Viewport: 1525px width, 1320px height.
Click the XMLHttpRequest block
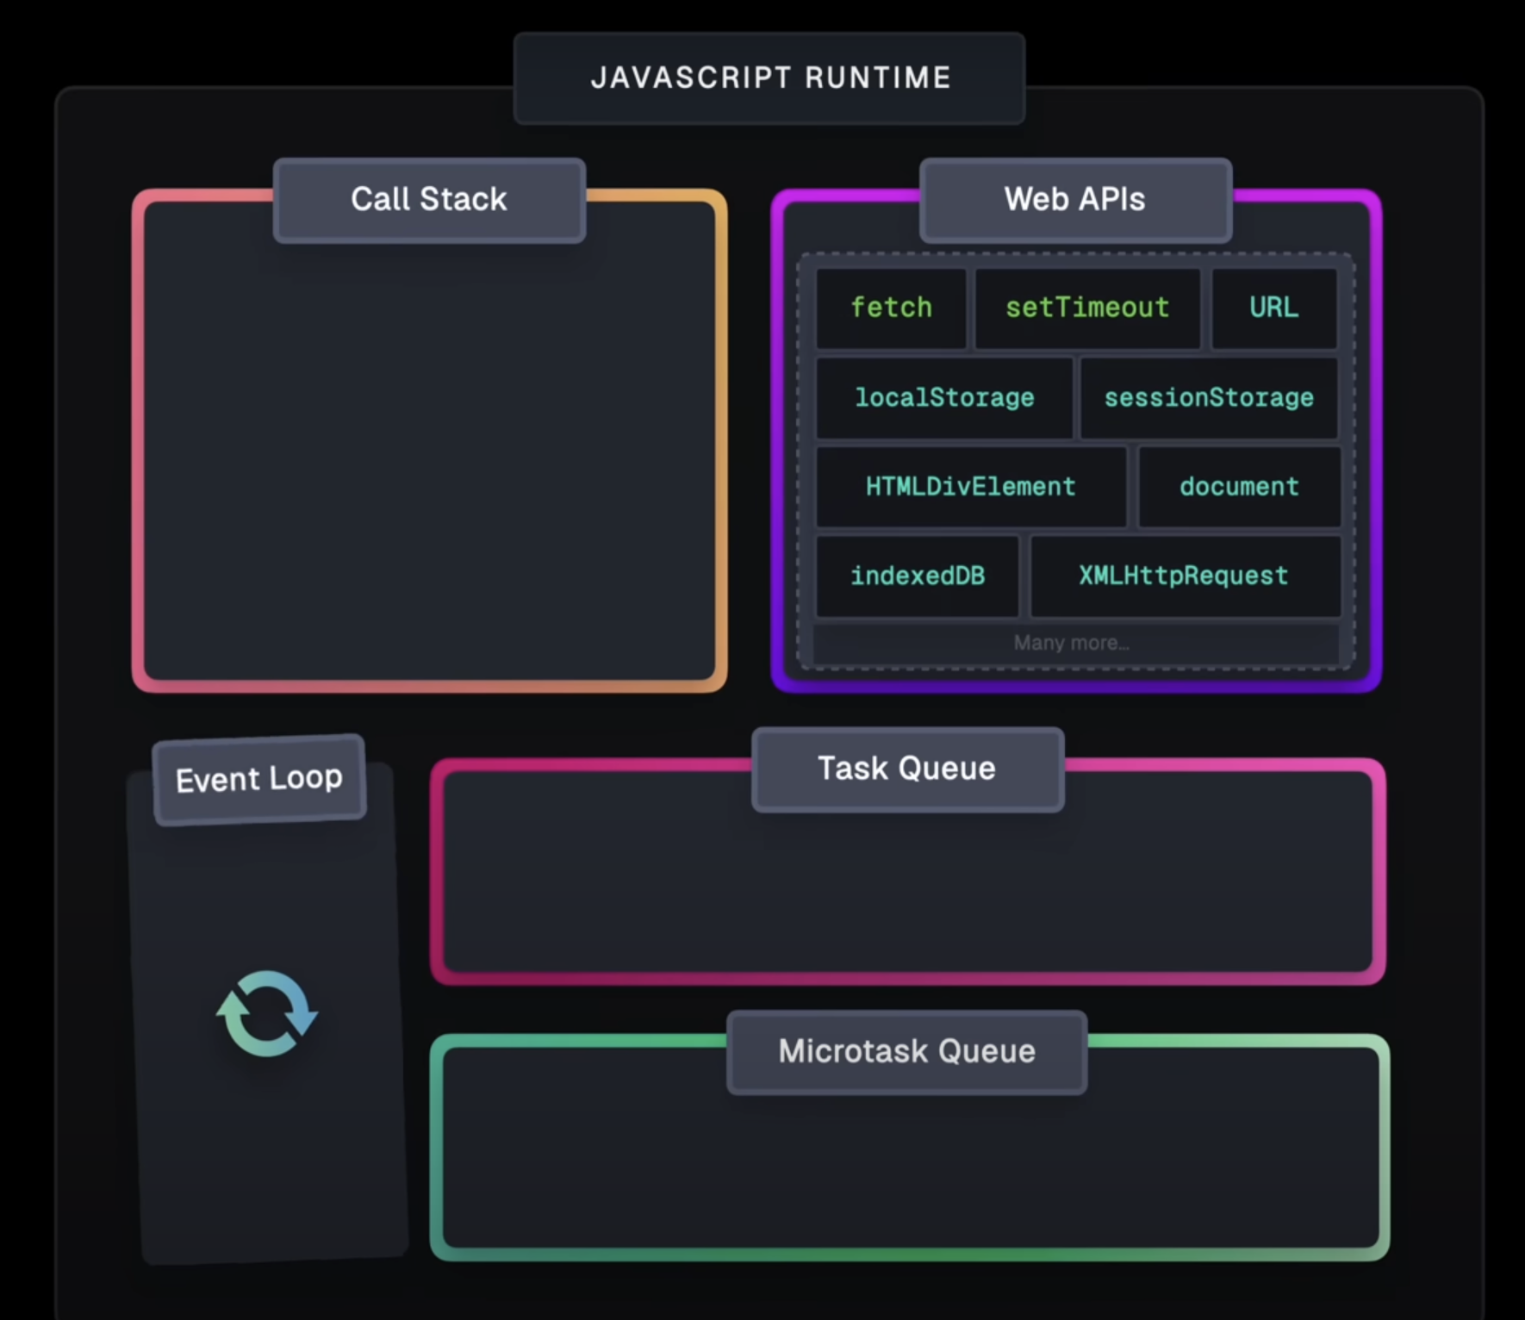pyautogui.click(x=1183, y=576)
